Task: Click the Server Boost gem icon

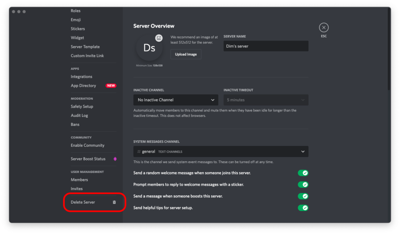Action: coord(115,159)
